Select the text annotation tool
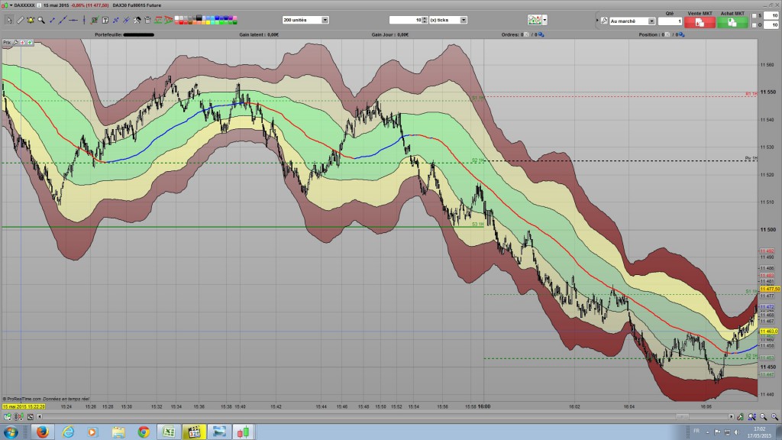782x440 pixels. [105, 20]
